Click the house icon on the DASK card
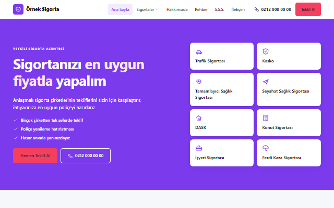 [199, 118]
